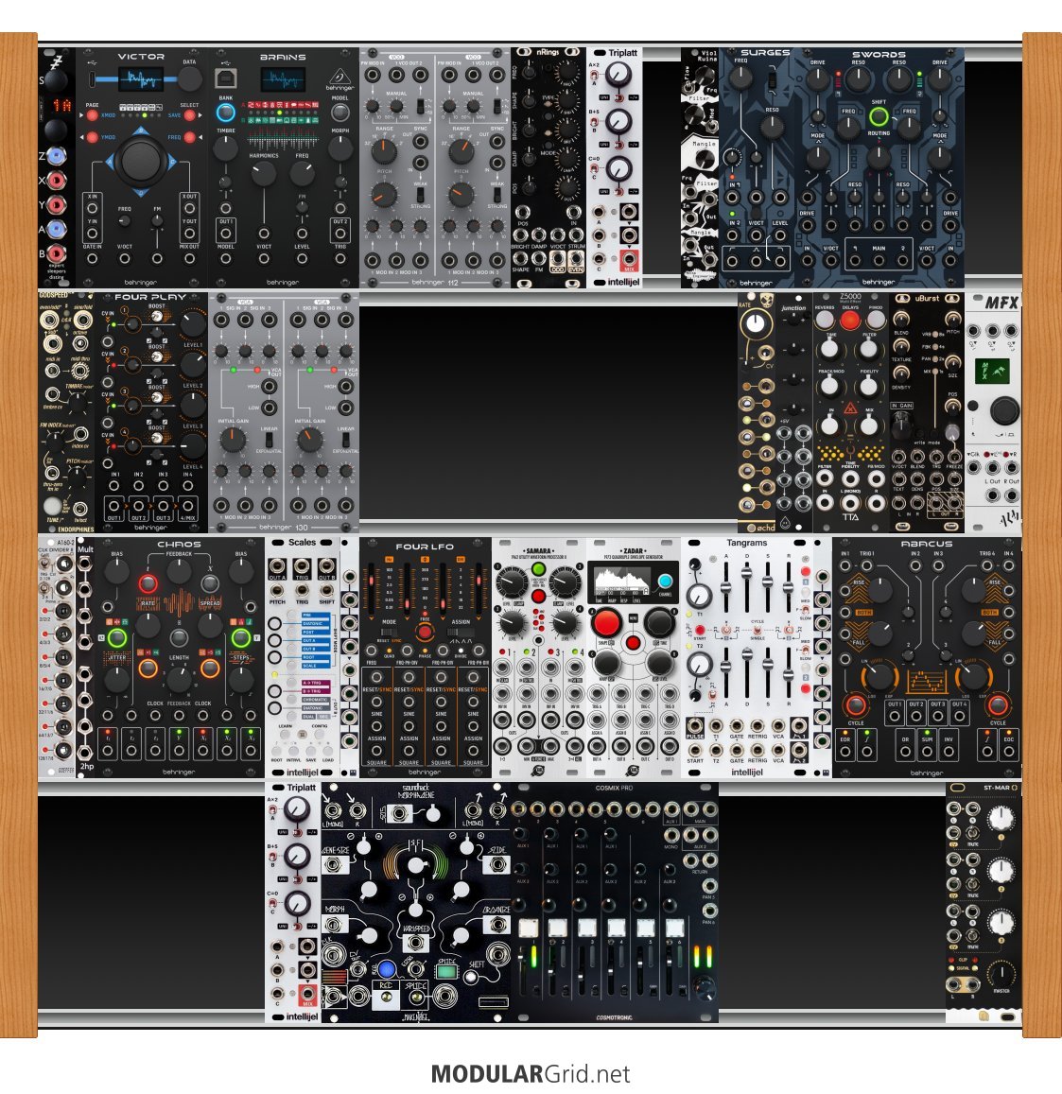Screen dimensions: 1062x1094
Task: Hit the SAVE button on Scales
Action: click(310, 751)
